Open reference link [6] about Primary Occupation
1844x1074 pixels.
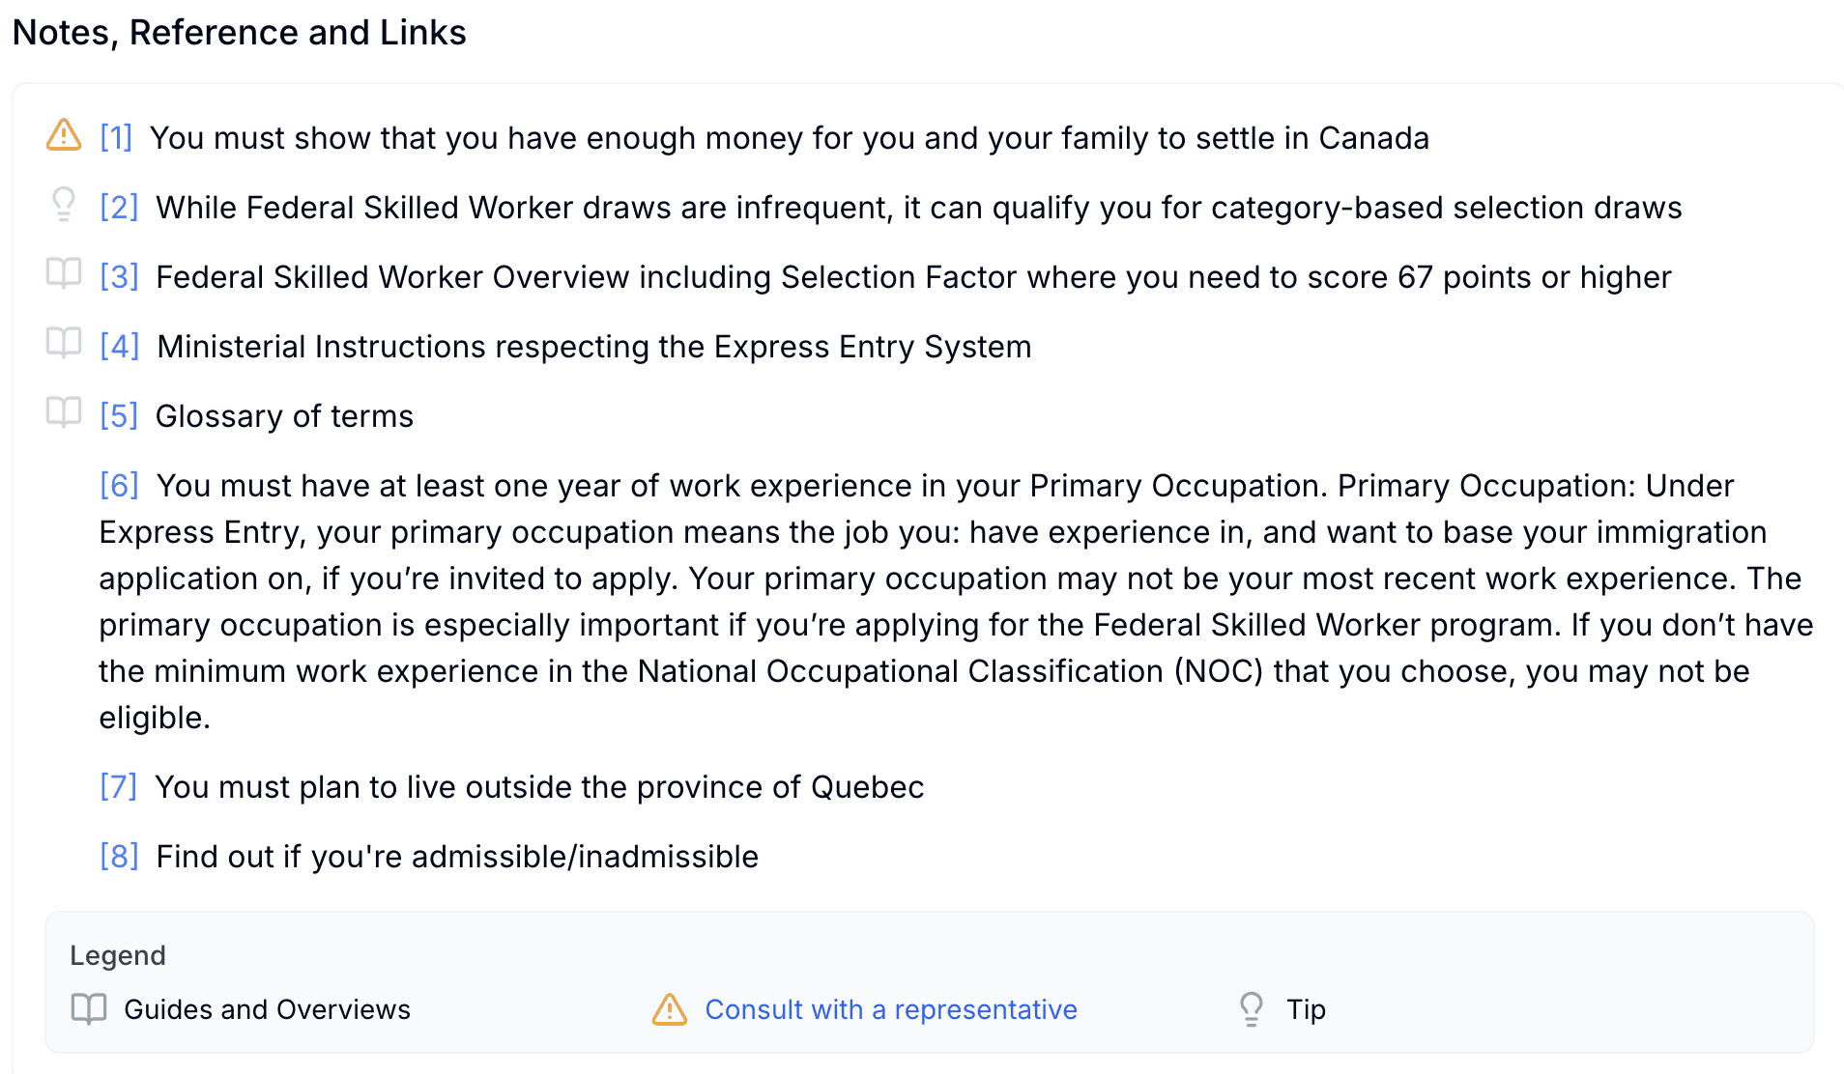coord(120,486)
